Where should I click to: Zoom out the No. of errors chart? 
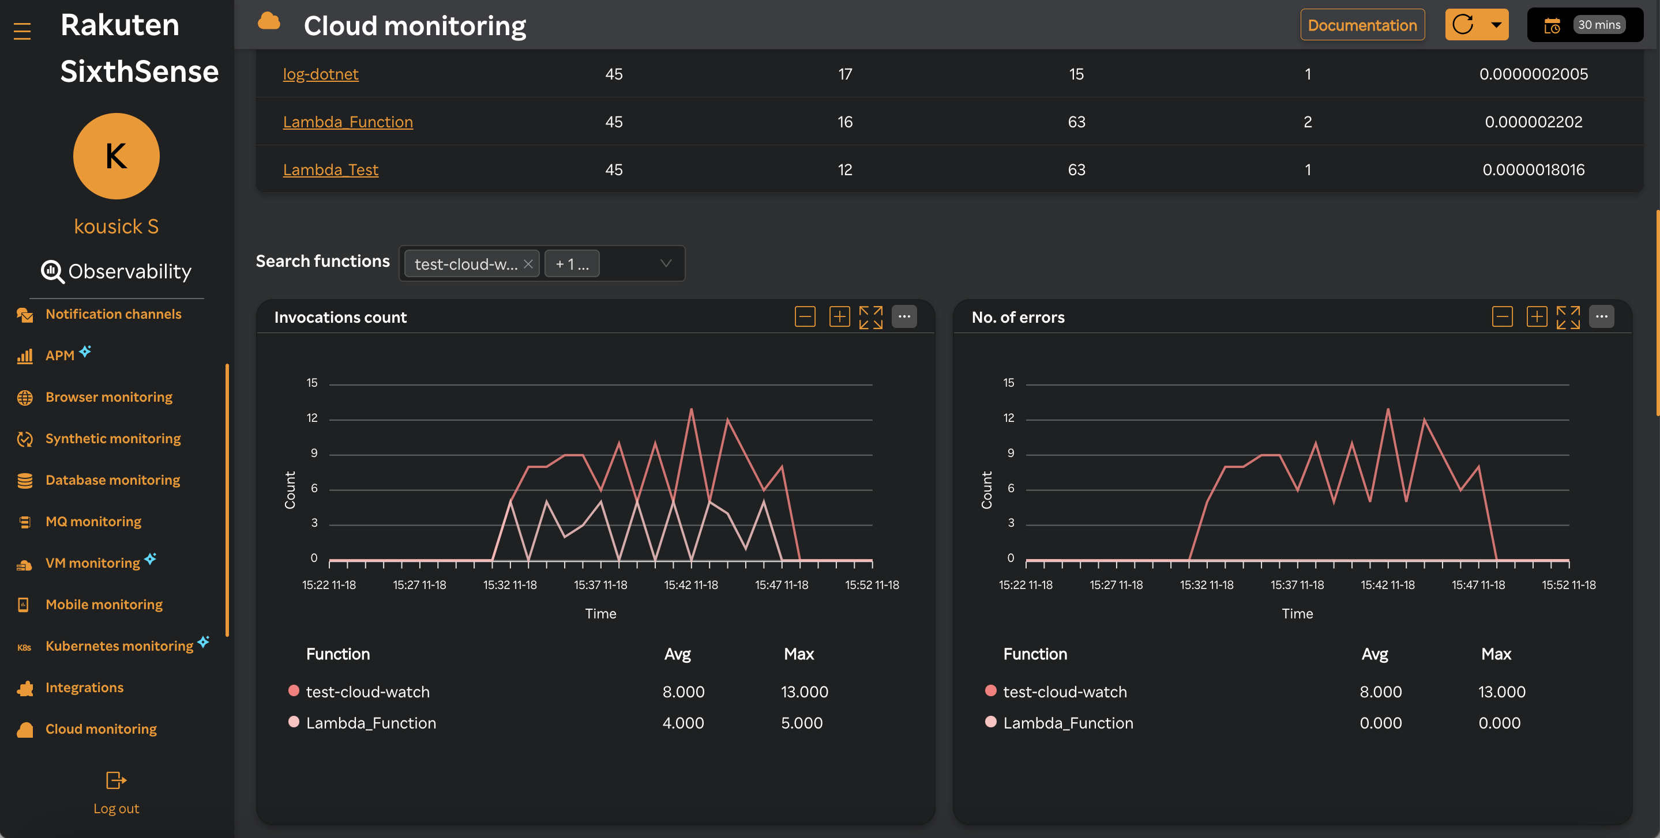pos(1502,317)
